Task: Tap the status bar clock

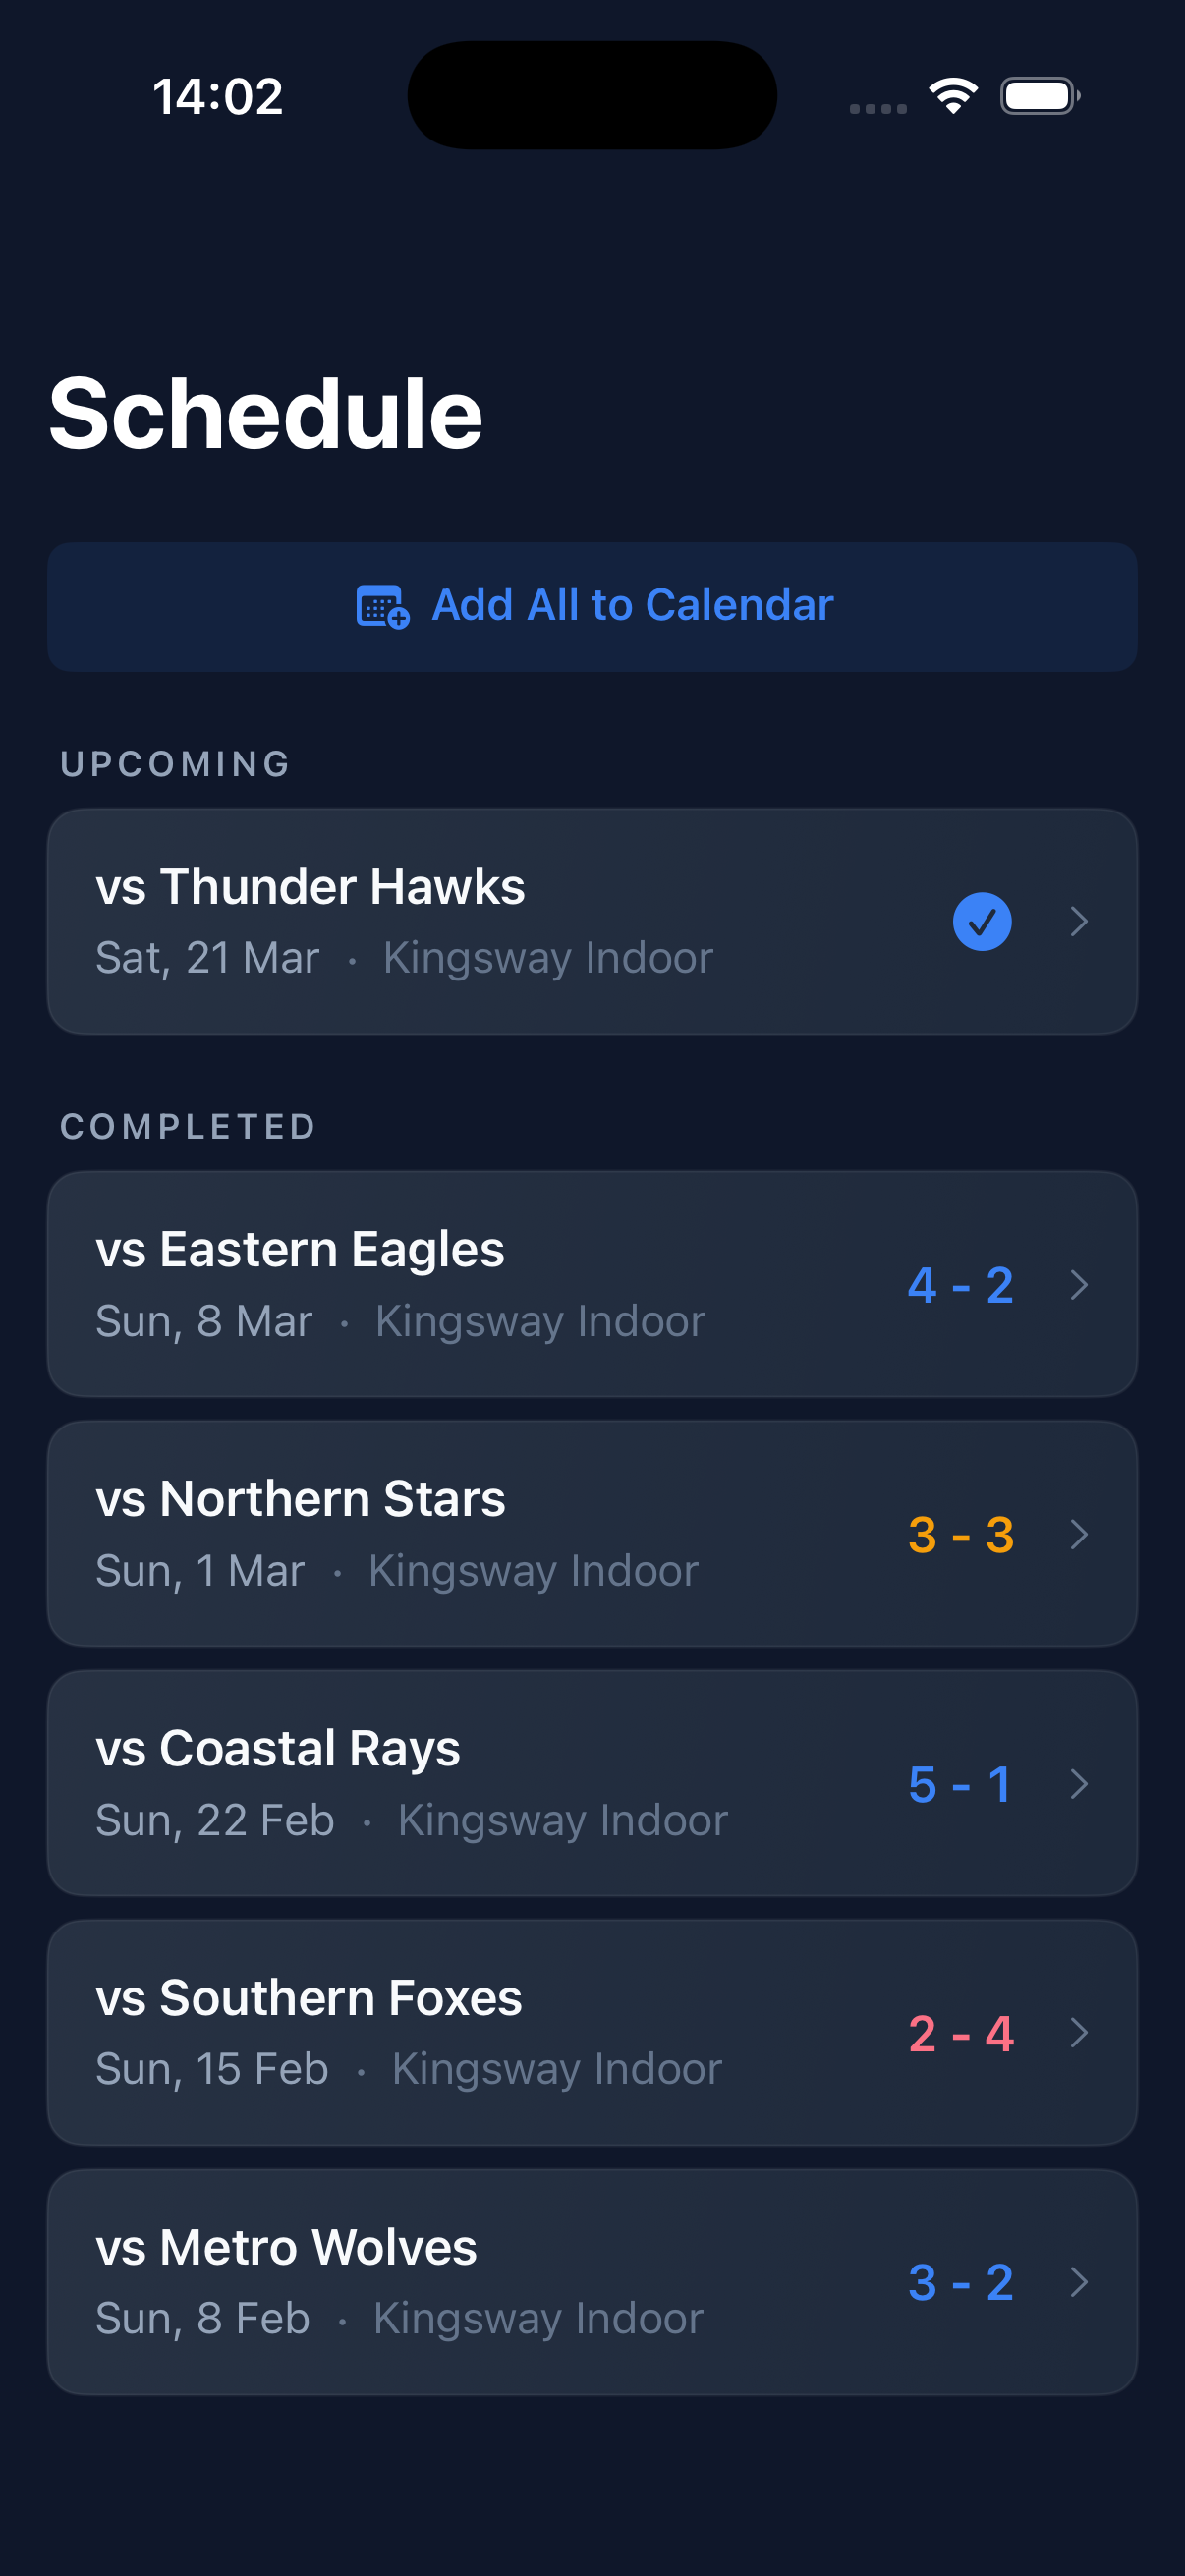Action: [x=218, y=97]
